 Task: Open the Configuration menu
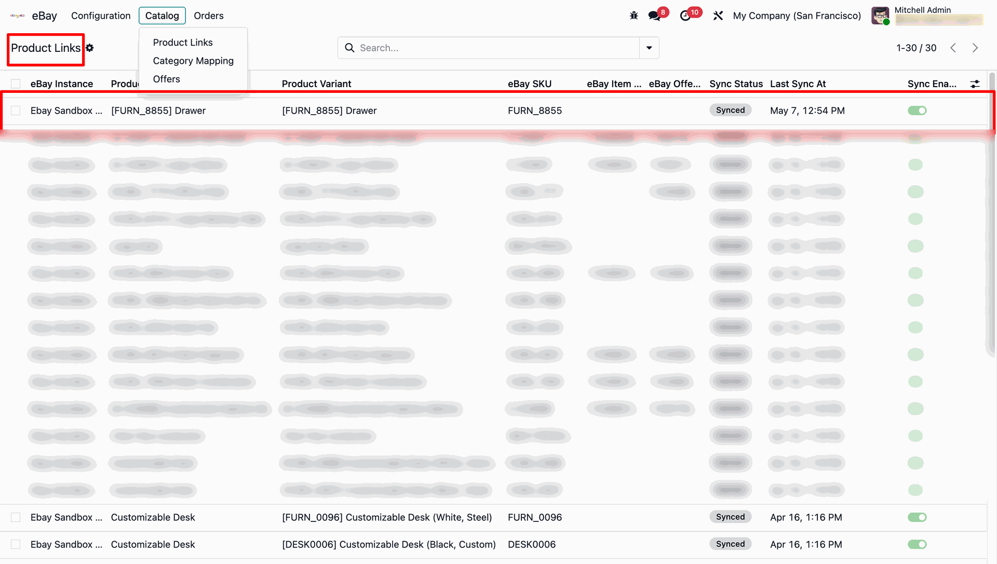[x=101, y=16]
